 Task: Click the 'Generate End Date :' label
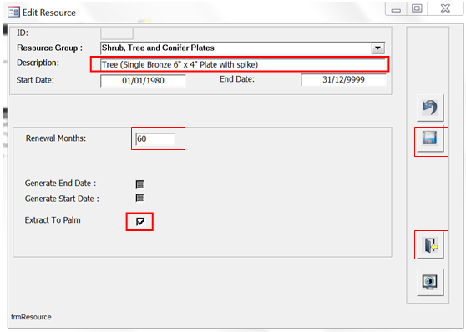(60, 184)
